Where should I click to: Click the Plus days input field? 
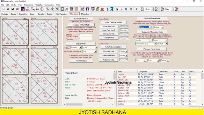pos(85,38)
